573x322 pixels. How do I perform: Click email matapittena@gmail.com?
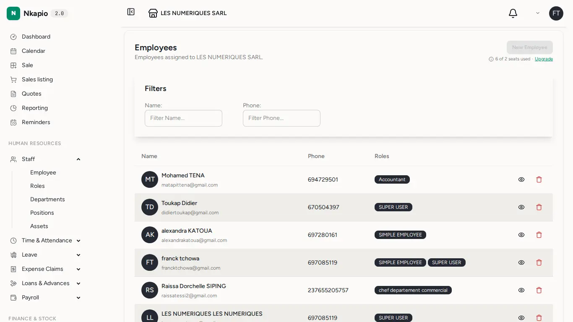(190, 185)
